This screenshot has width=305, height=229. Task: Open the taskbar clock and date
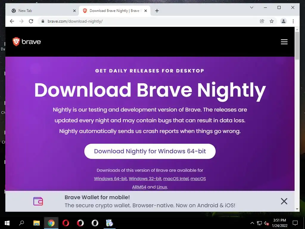pyautogui.click(x=280, y=223)
